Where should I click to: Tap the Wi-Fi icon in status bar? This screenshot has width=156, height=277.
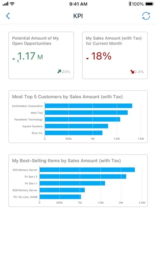click(x=12, y=4)
